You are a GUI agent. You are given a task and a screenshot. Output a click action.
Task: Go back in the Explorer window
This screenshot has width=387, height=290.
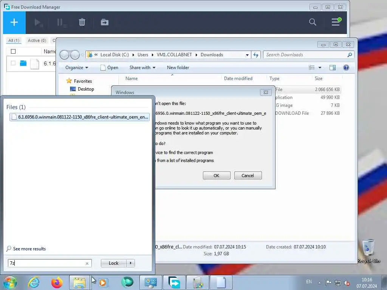tap(64, 55)
